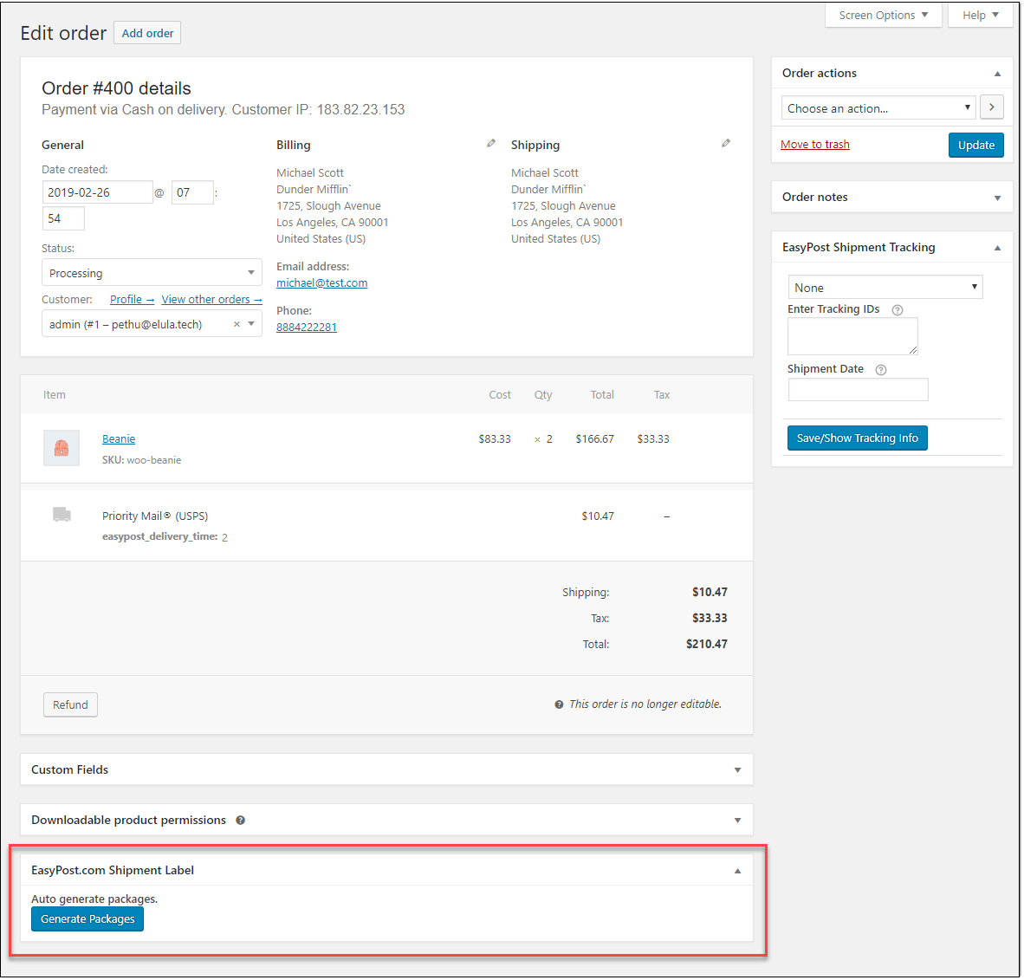This screenshot has width=1024, height=980.
Task: Open the Help tab
Action: point(980,15)
